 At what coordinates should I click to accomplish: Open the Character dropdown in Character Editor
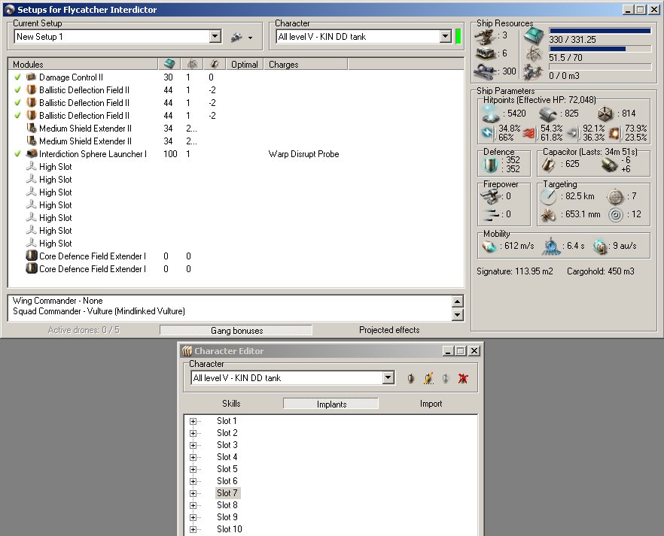click(388, 377)
